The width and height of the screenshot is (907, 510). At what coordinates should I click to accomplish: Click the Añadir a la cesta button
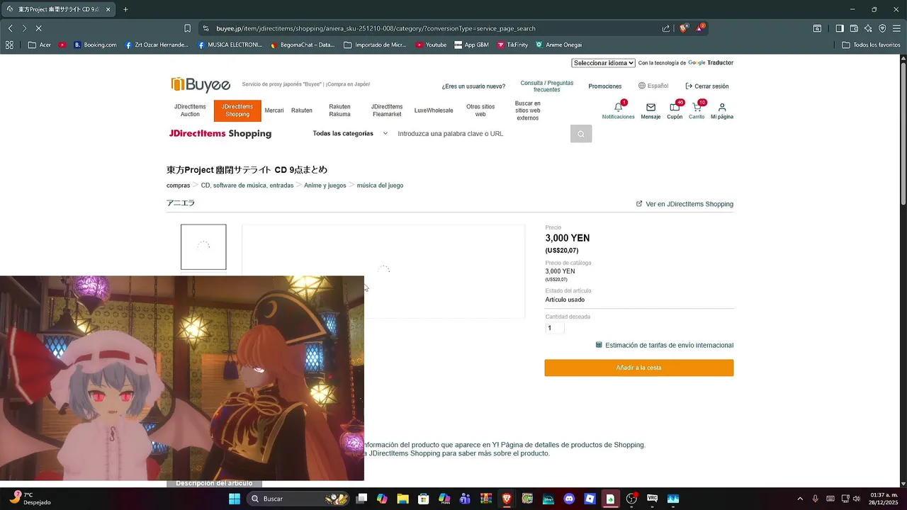[639, 368]
